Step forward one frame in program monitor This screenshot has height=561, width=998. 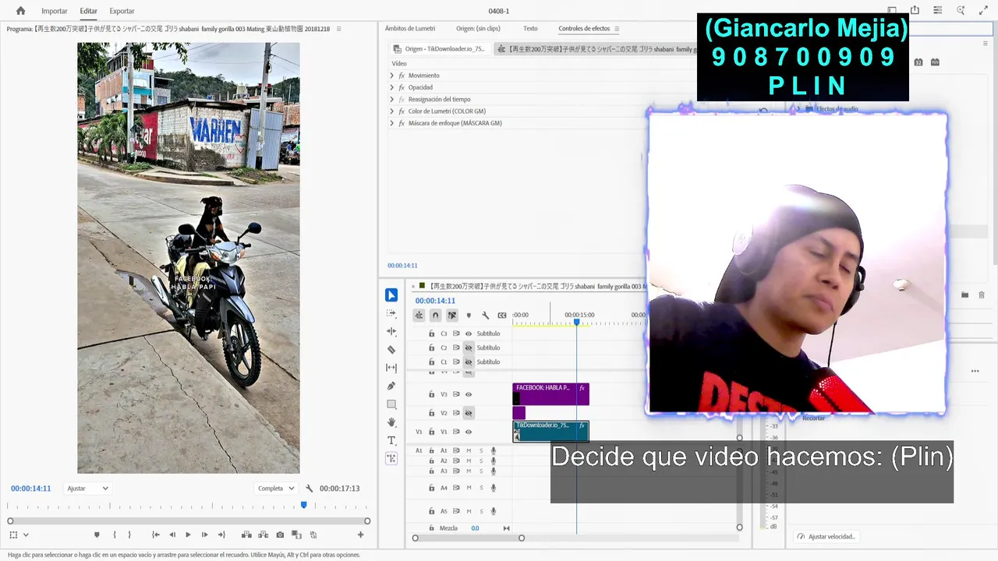pos(204,535)
